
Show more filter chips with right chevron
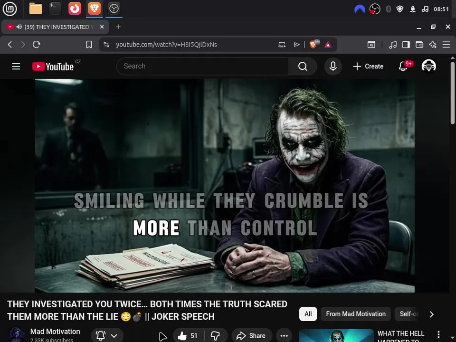[x=432, y=314]
